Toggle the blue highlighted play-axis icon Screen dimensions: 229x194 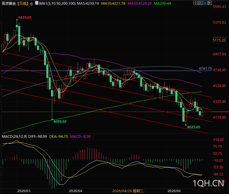tap(205, 3)
